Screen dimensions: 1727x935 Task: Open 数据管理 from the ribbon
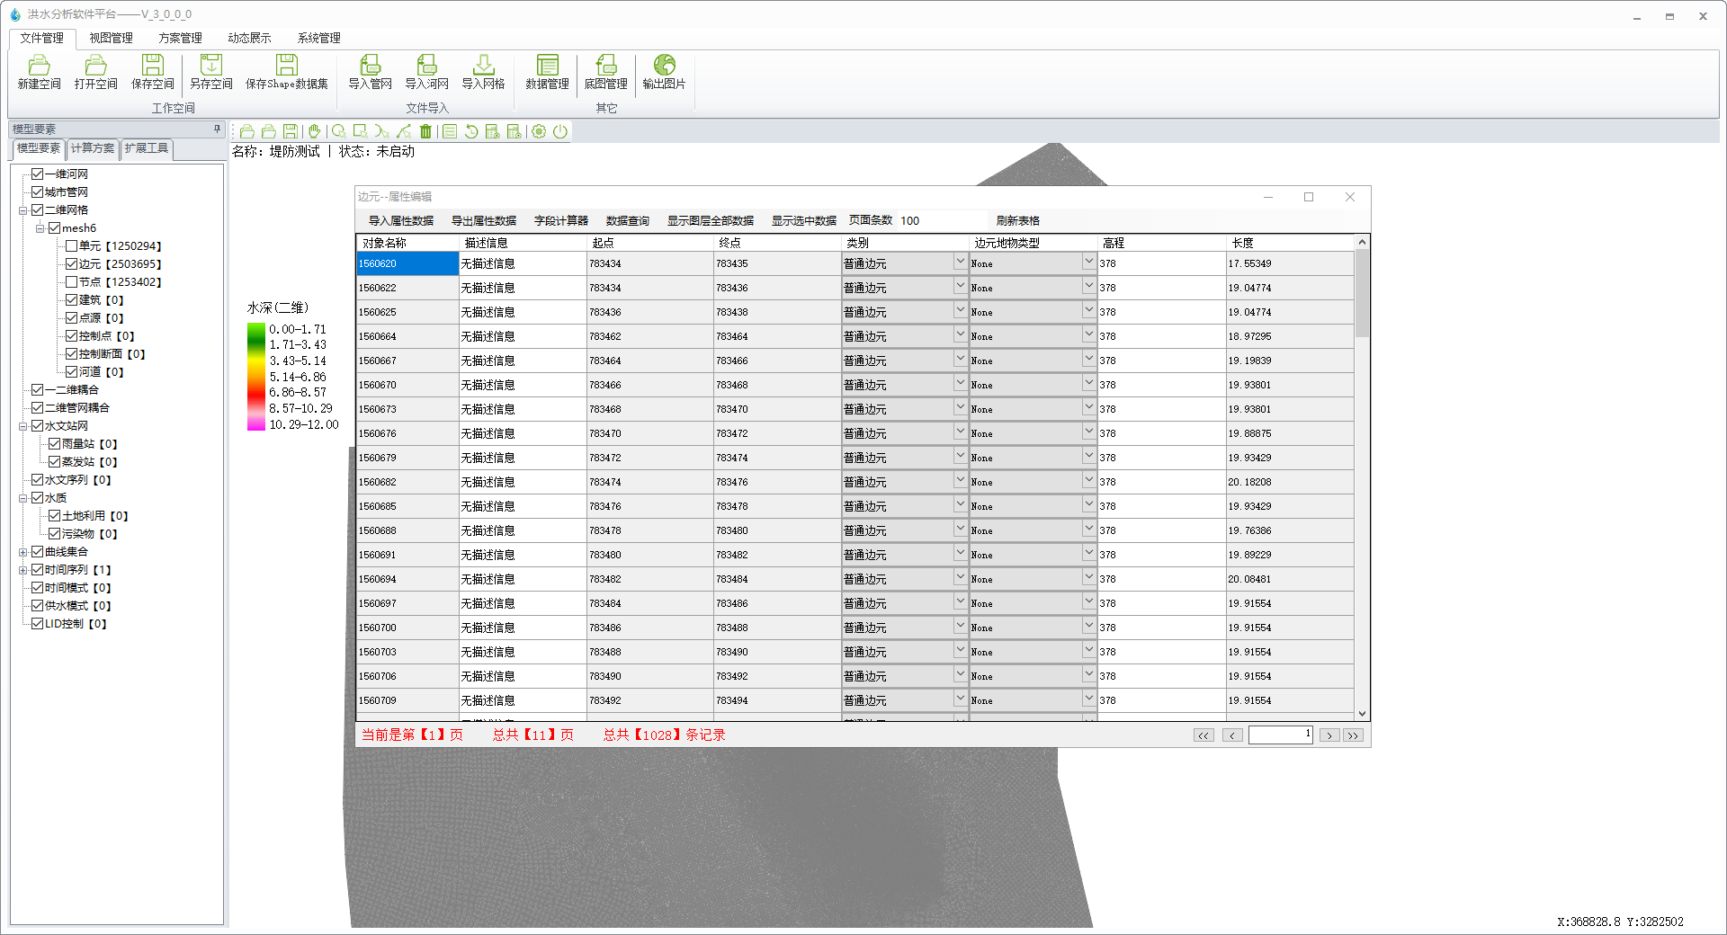click(x=547, y=72)
